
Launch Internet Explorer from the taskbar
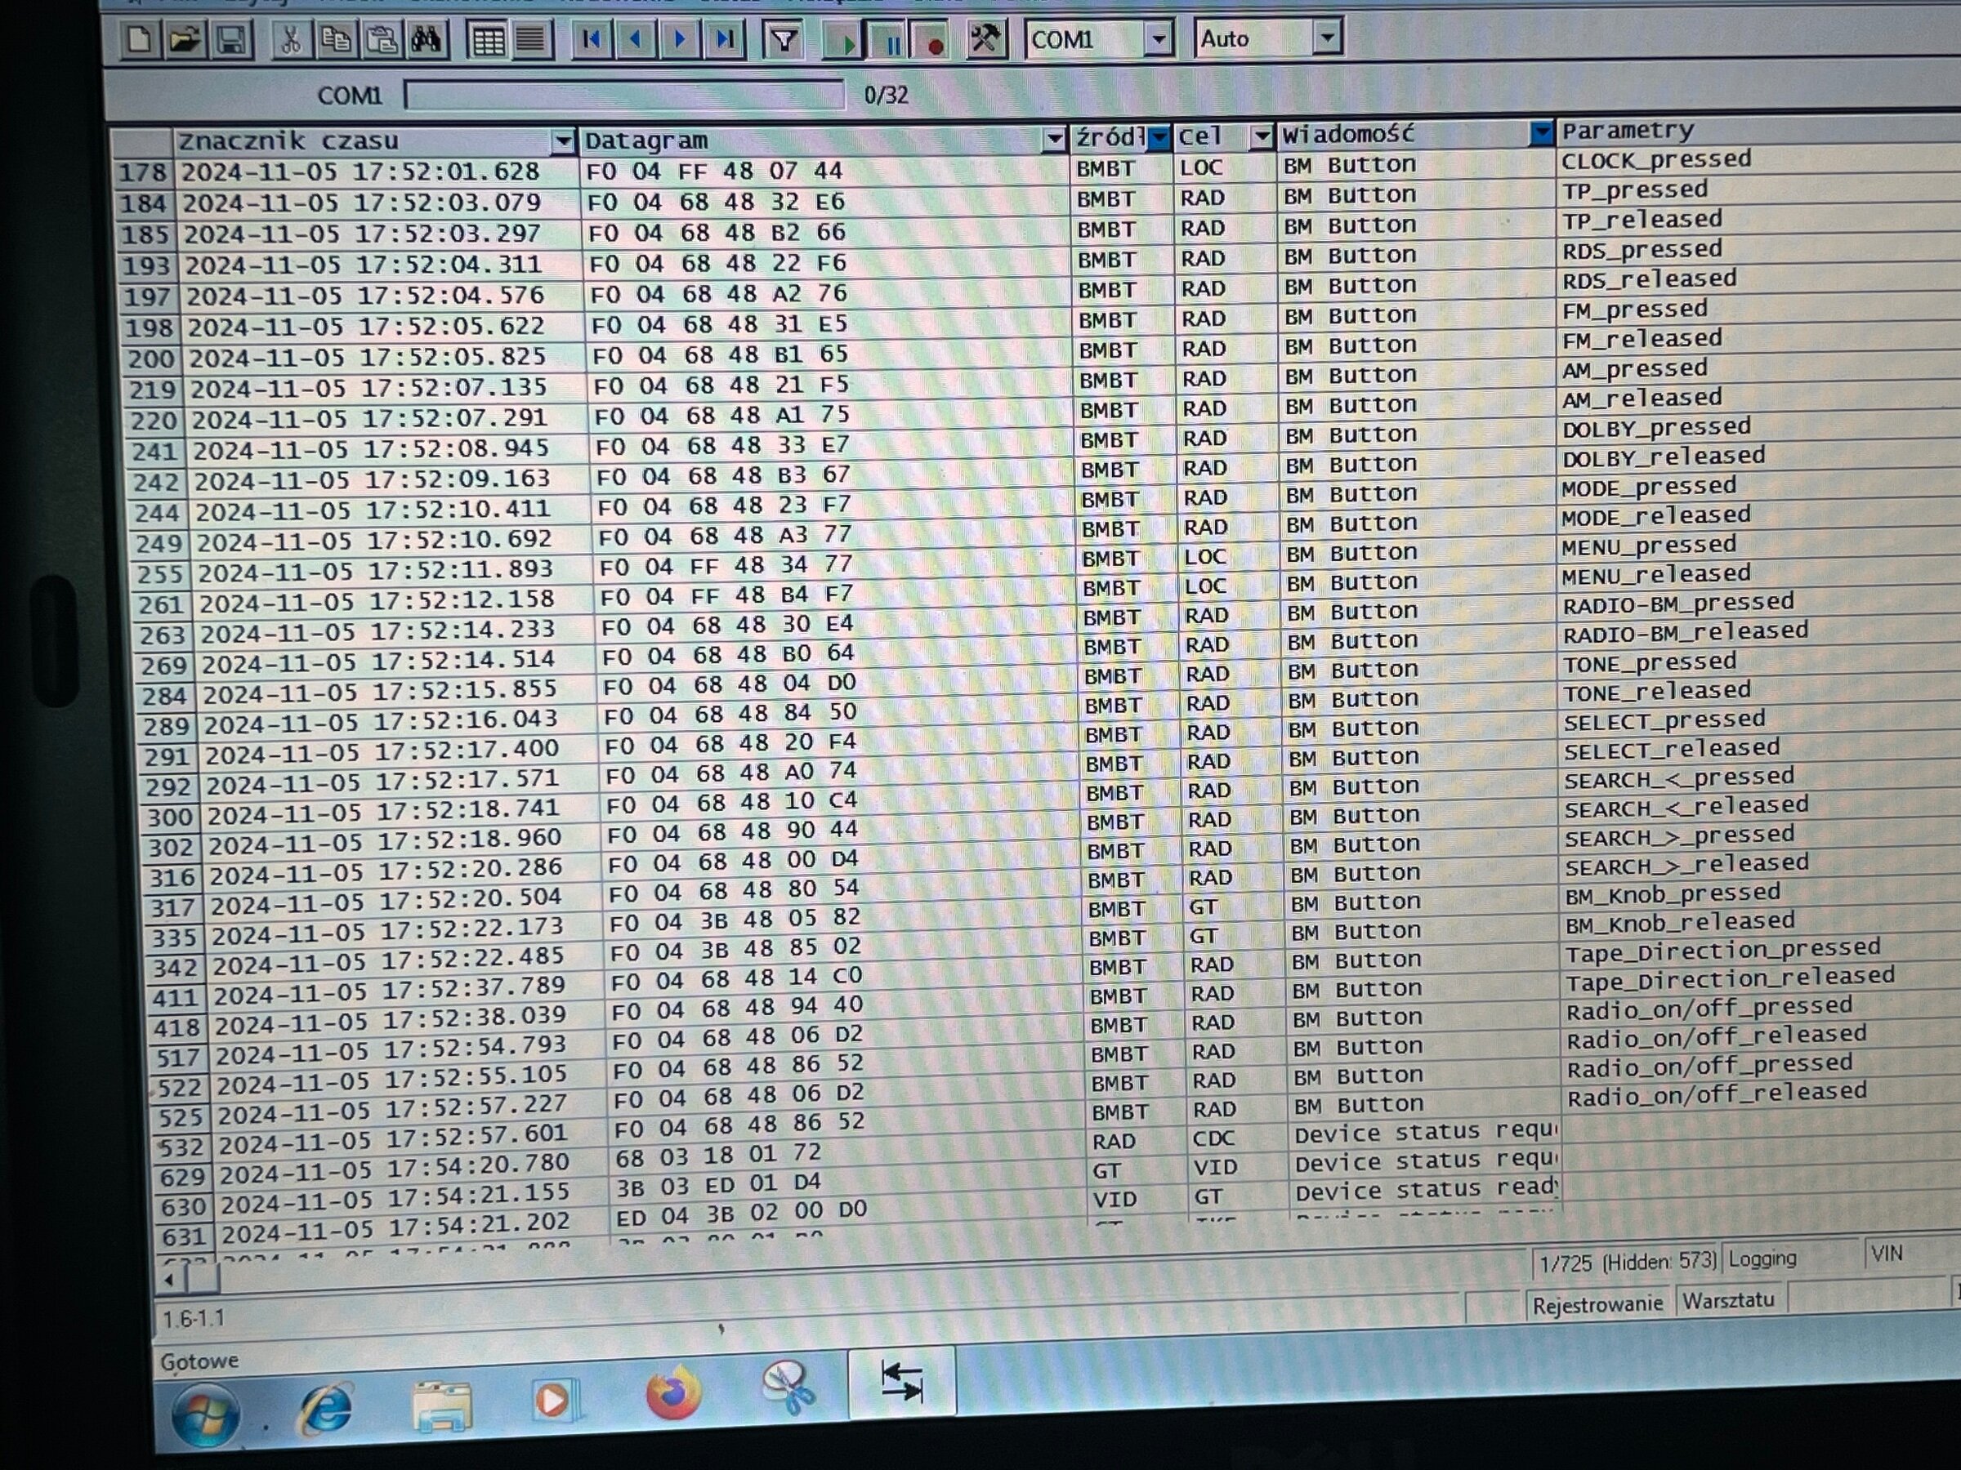tap(326, 1408)
